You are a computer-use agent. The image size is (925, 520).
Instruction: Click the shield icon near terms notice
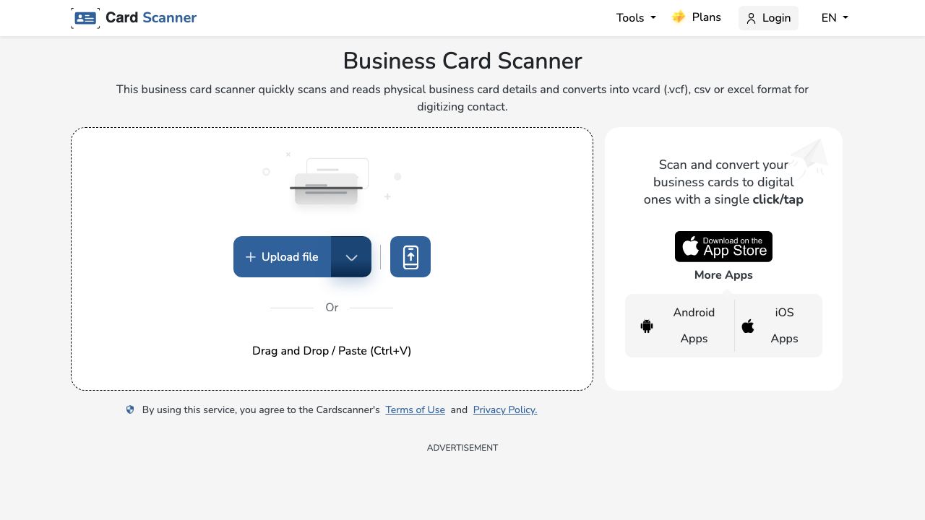[x=130, y=409]
